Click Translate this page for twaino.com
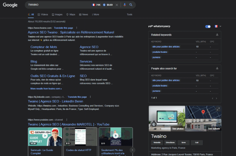The width and height of the screenshot is (236, 156). click(x=63, y=28)
